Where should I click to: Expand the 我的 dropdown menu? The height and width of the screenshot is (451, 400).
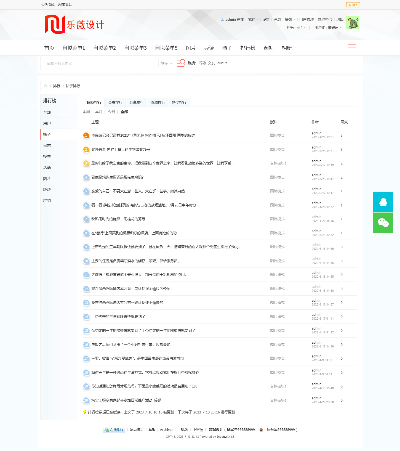253,19
